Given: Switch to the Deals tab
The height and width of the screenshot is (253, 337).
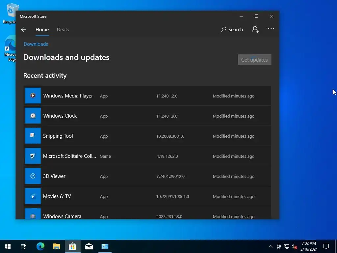Looking at the screenshot, I should (63, 30).
